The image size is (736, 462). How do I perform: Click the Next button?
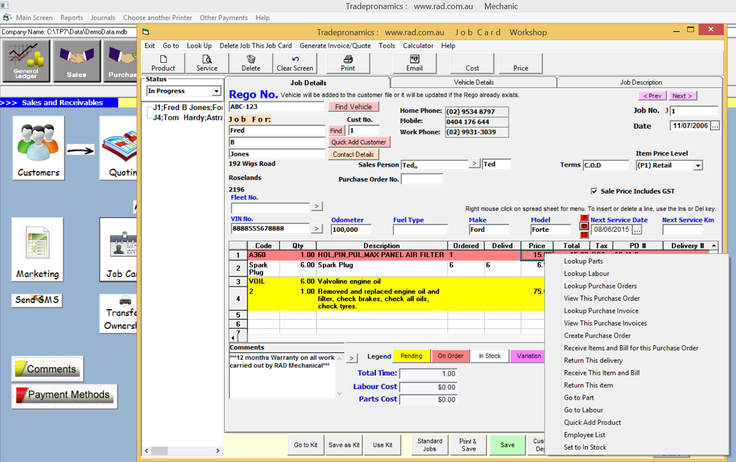click(x=682, y=96)
